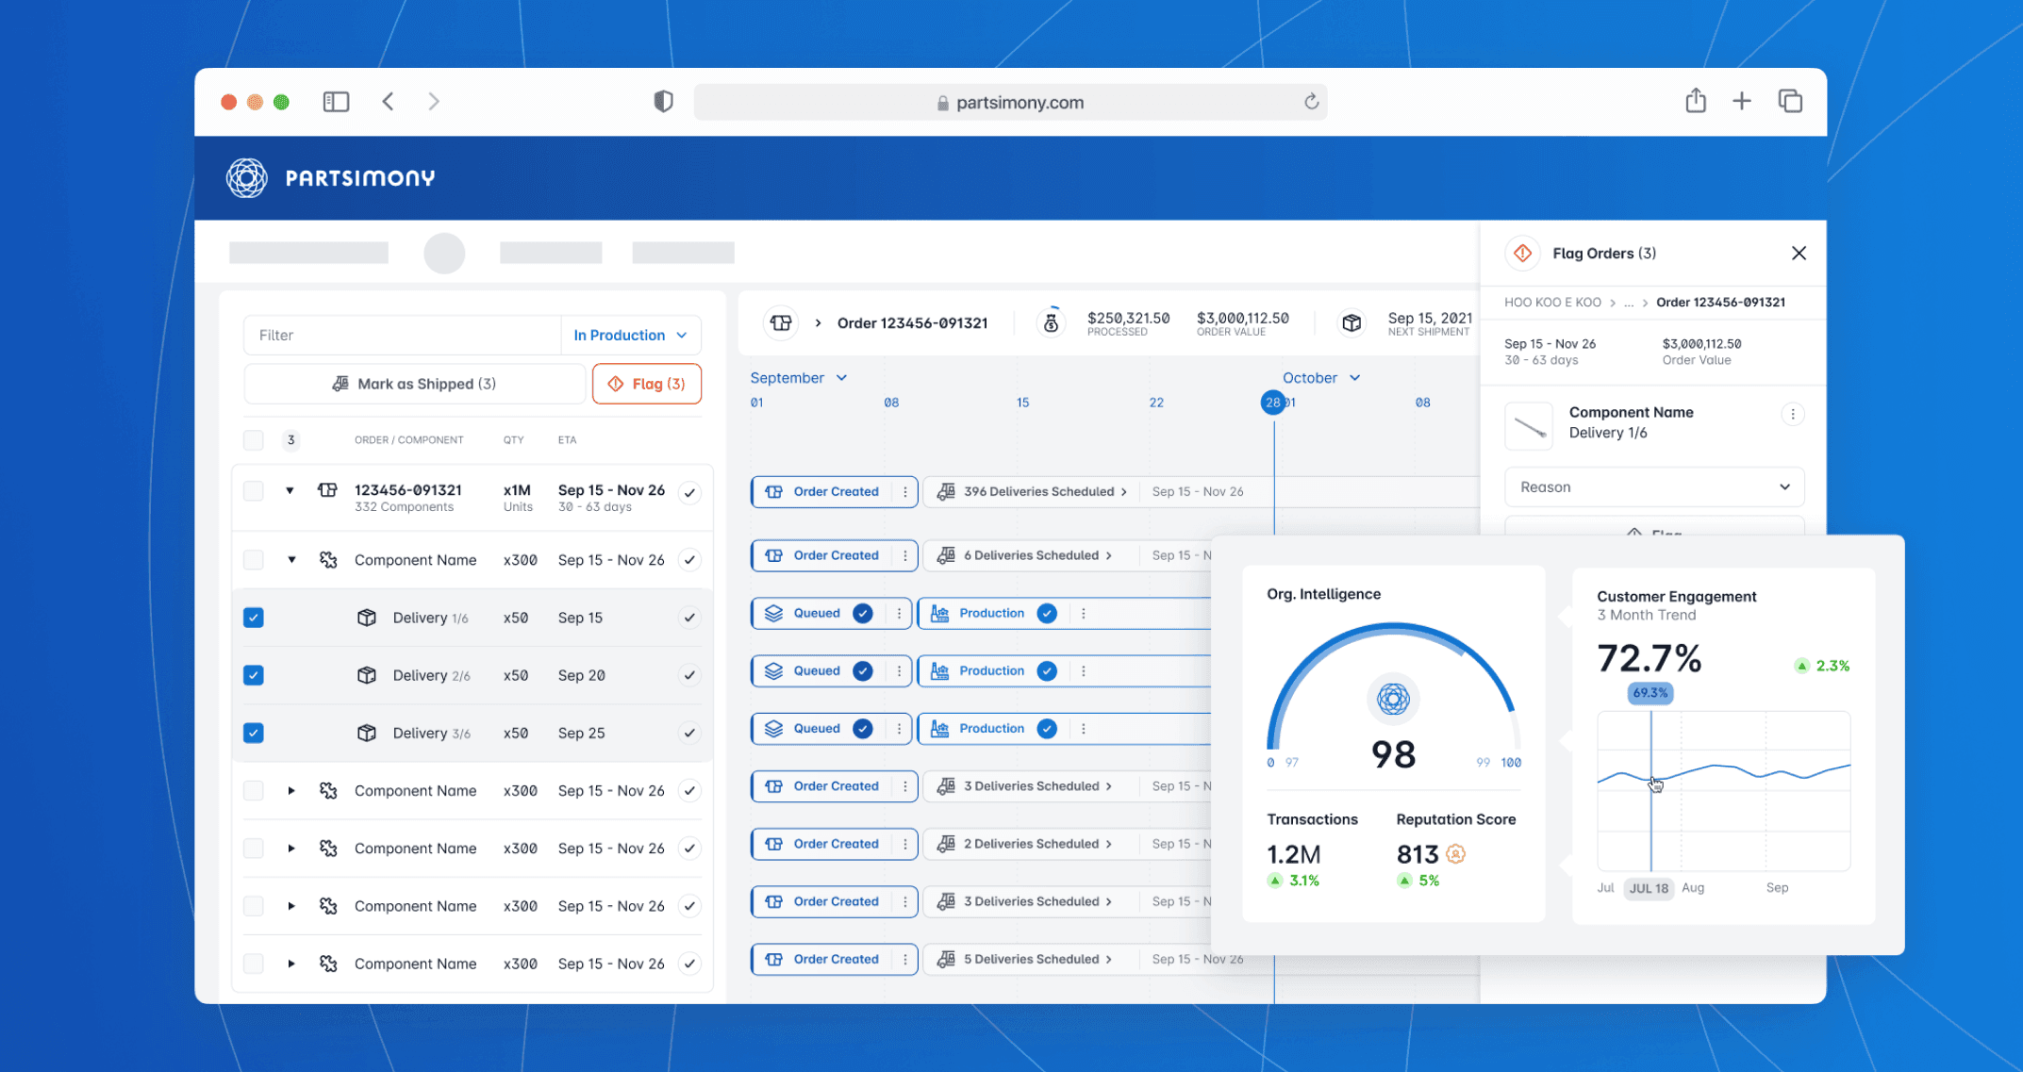This screenshot has width=2023, height=1072.
Task: Click the Partsimony logo icon
Action: coord(247,178)
